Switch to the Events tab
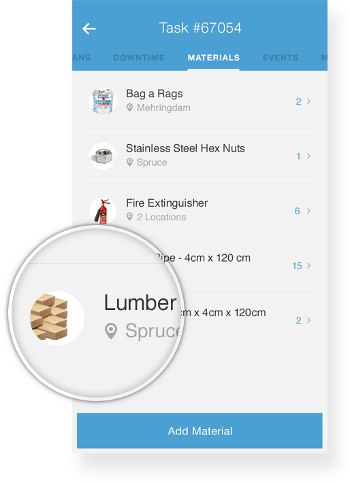Image resolution: width=350 pixels, height=482 pixels. (281, 58)
